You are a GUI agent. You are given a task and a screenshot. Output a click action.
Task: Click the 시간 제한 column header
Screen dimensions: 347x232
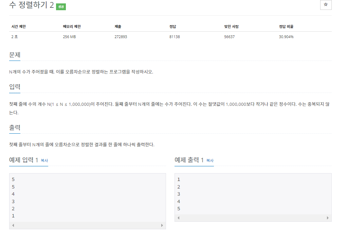pos(19,26)
